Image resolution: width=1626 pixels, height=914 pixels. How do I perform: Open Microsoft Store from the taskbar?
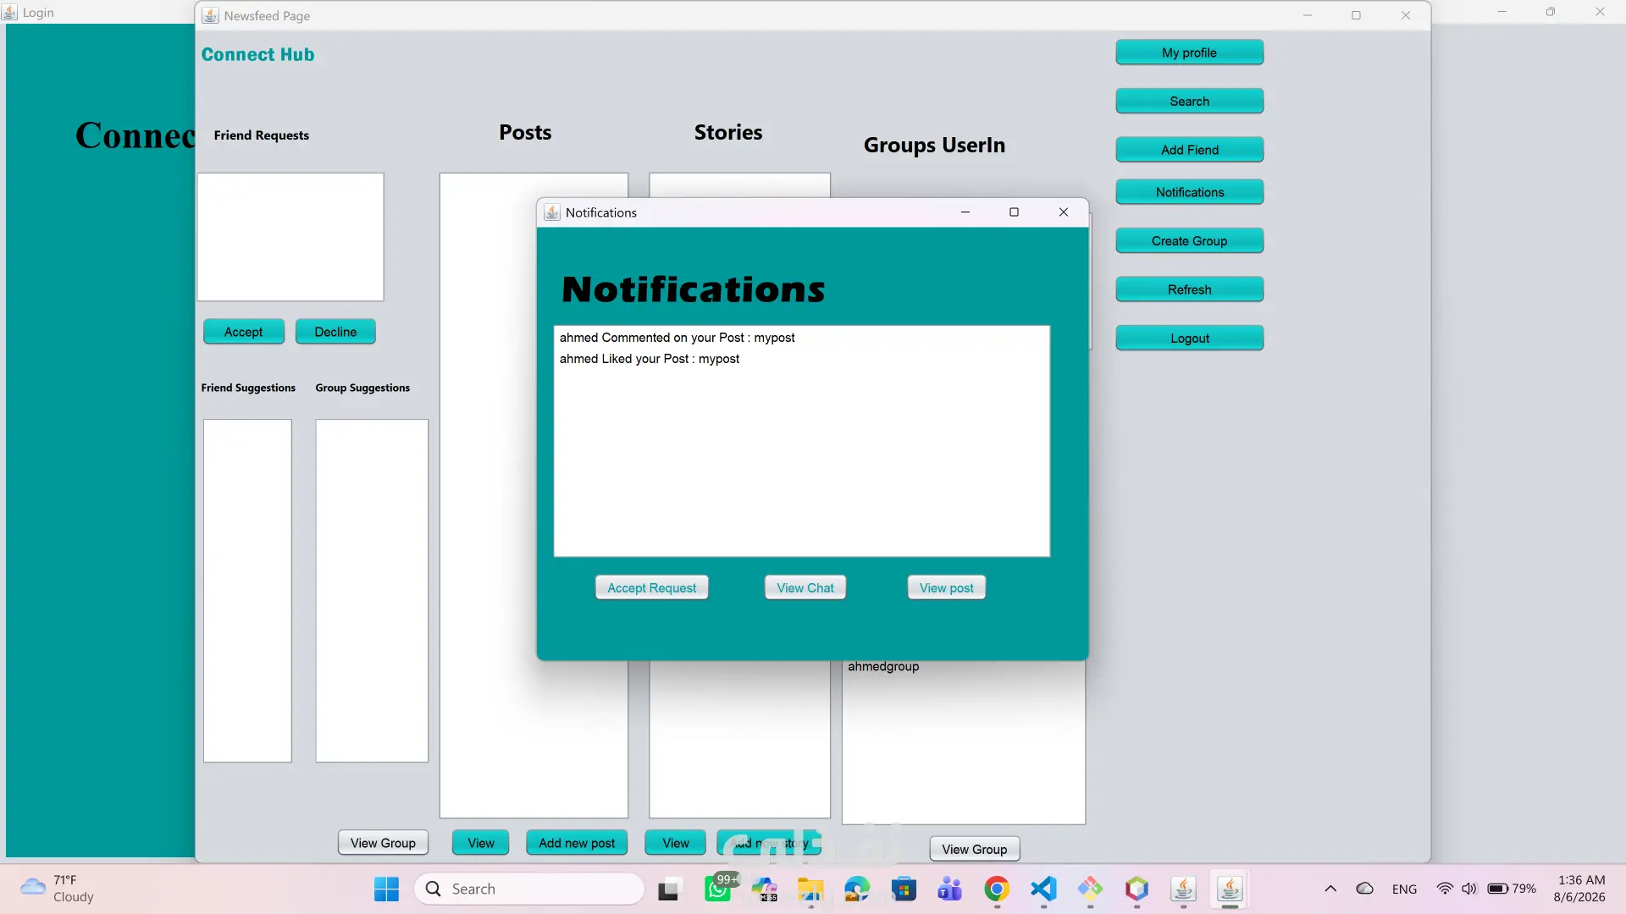tap(904, 889)
